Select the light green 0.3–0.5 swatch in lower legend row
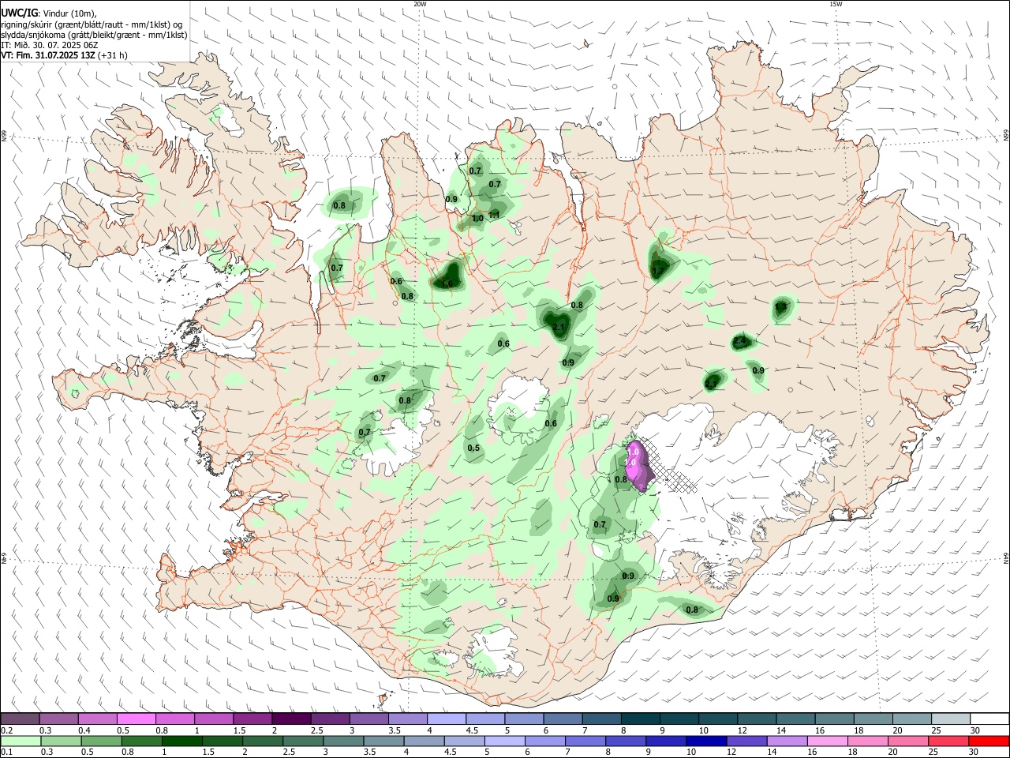Viewport: 1010px width, 758px height. pyautogui.click(x=59, y=741)
